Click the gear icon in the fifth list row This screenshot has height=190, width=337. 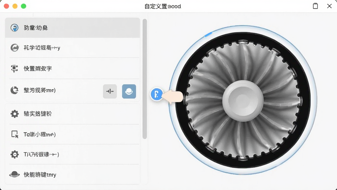click(x=14, y=114)
